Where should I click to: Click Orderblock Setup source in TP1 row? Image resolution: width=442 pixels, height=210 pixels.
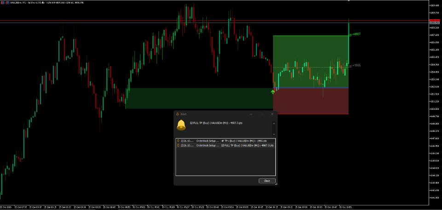208,141
